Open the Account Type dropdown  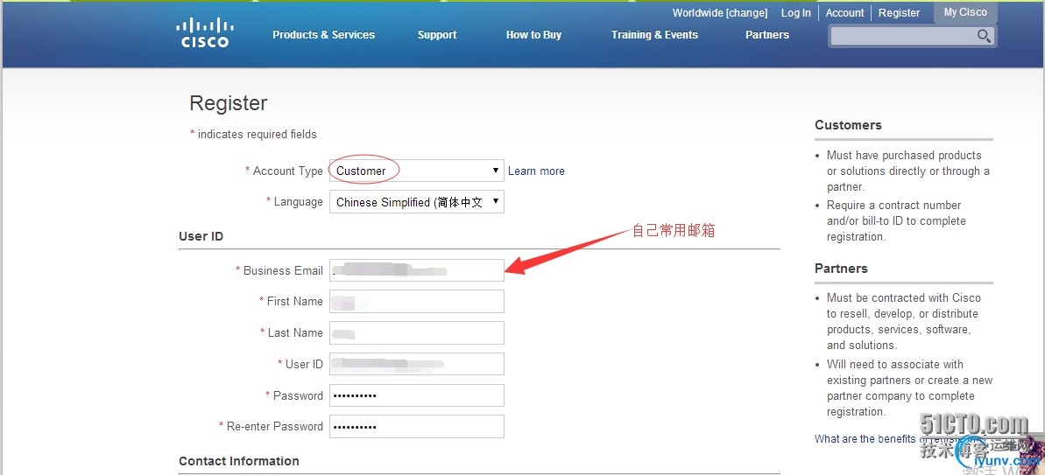tap(417, 171)
